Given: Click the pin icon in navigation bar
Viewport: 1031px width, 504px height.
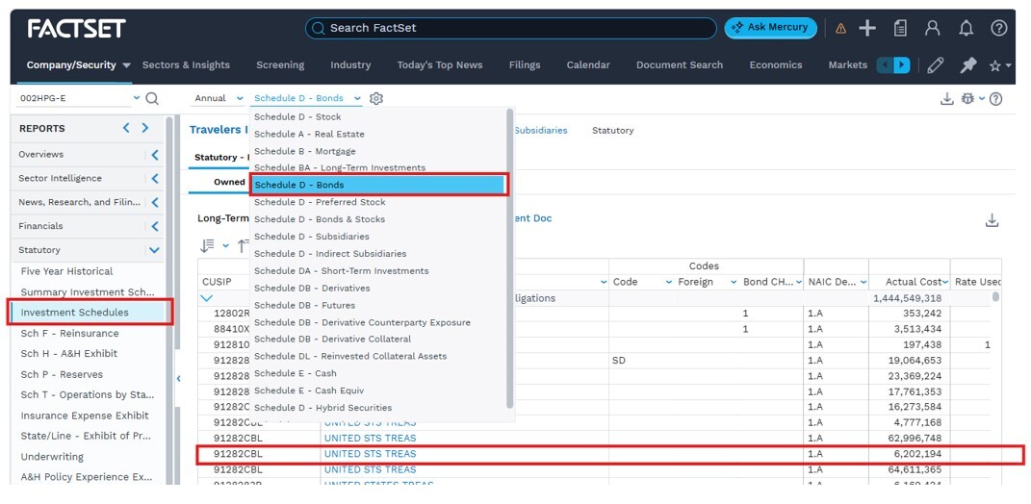Looking at the screenshot, I should (x=967, y=65).
